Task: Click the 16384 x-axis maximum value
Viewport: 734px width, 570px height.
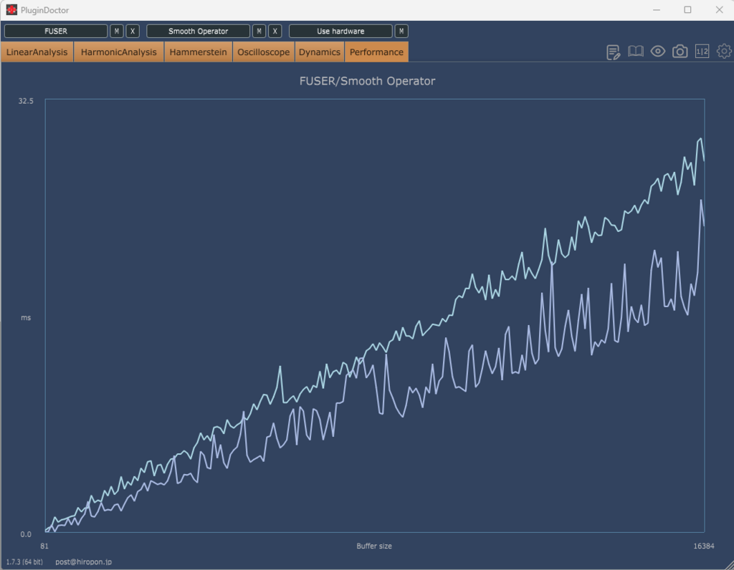Action: pyautogui.click(x=704, y=546)
